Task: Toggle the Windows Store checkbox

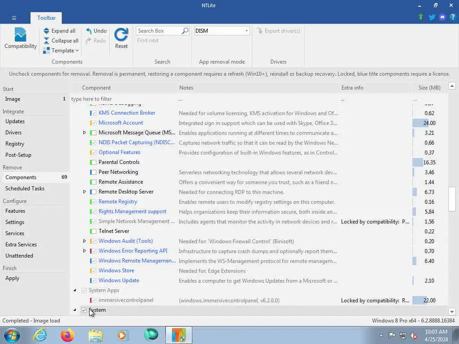Action: coord(93,271)
